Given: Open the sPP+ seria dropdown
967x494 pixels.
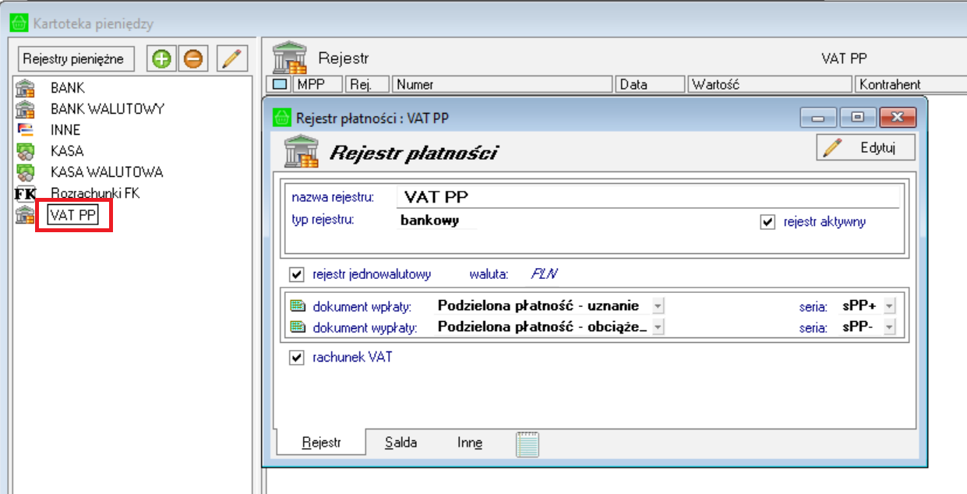Looking at the screenshot, I should (890, 305).
